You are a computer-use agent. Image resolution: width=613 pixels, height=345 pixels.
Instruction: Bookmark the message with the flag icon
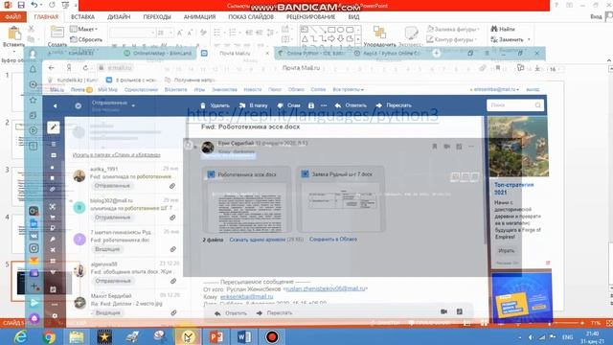pyautogui.click(x=434, y=147)
